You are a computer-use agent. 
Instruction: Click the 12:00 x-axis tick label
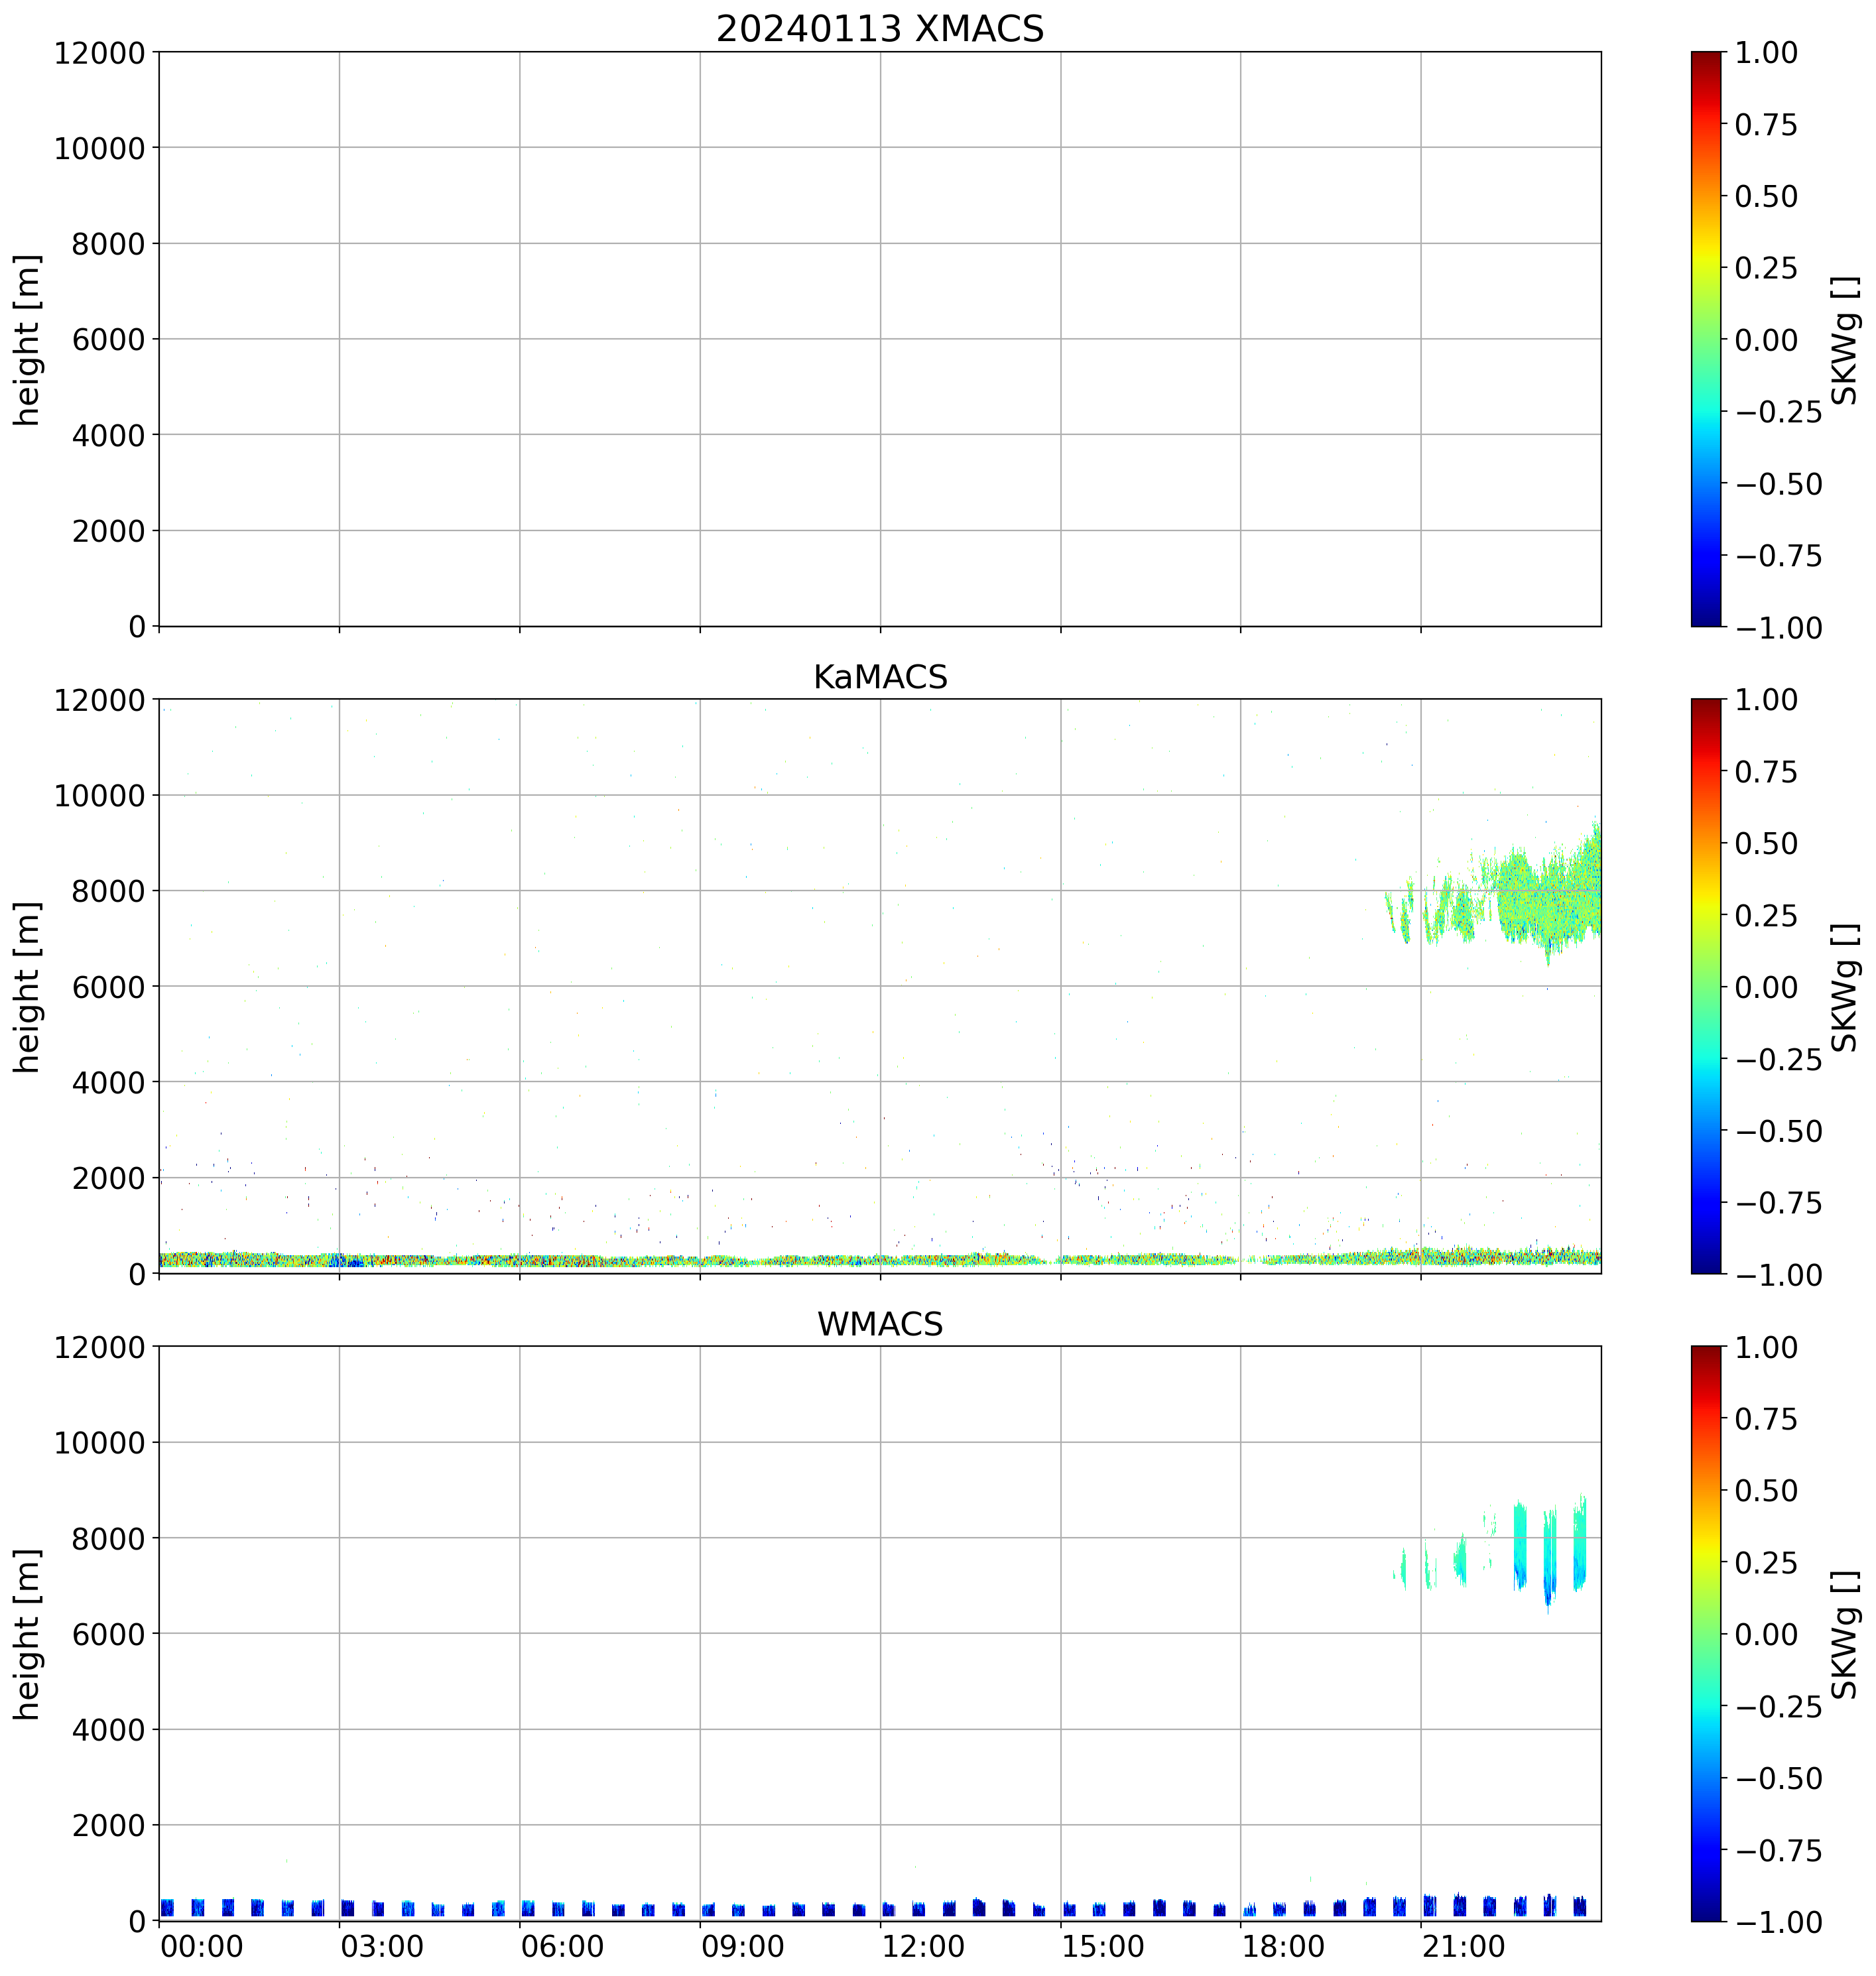(923, 1947)
